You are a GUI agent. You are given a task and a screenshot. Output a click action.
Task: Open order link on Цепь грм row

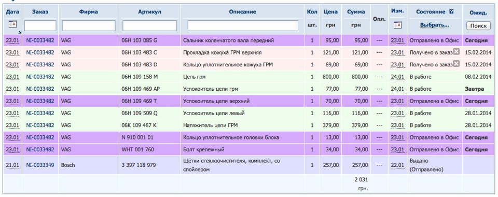coord(40,77)
